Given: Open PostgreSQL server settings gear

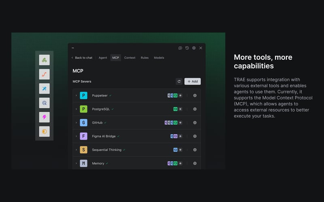Looking at the screenshot, I should (195, 109).
